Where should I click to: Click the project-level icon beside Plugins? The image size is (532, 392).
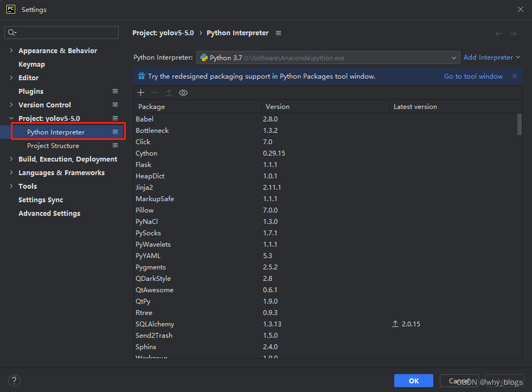[116, 91]
